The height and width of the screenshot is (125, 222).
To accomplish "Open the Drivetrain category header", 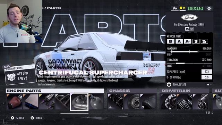I will point(184,91).
